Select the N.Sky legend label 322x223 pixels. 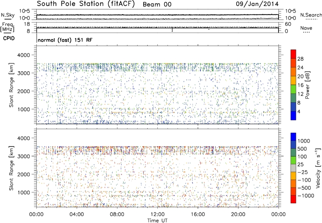point(8,15)
